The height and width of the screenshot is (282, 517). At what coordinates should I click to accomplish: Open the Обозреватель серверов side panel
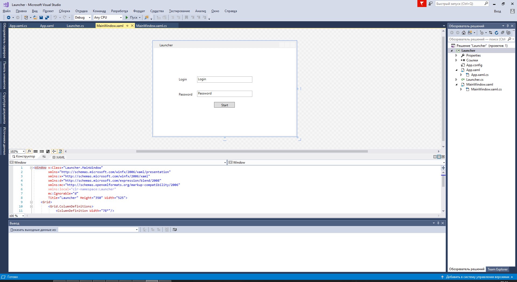[4, 40]
